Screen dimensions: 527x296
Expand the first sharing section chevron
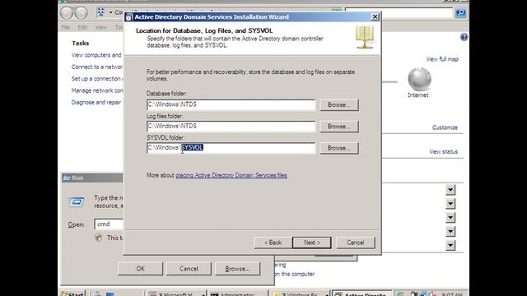pos(450,190)
